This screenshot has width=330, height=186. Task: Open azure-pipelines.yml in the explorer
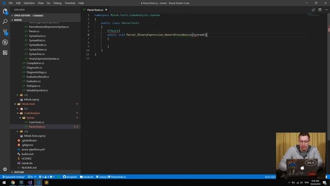[33, 149]
